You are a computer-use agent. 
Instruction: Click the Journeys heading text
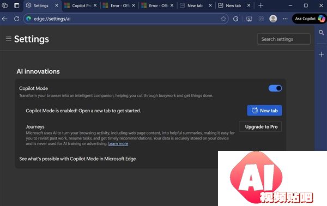click(35, 127)
